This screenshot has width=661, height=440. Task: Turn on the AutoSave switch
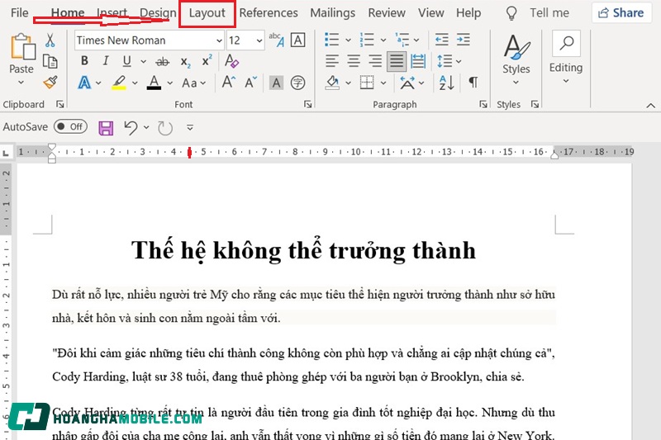point(70,127)
